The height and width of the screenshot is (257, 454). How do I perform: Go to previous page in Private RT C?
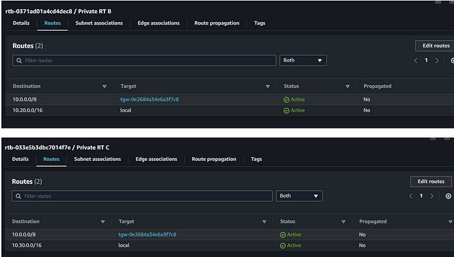pos(411,196)
